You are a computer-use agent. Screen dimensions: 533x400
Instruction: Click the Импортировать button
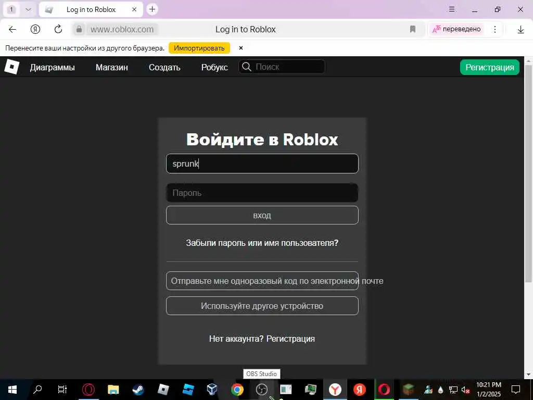click(199, 48)
